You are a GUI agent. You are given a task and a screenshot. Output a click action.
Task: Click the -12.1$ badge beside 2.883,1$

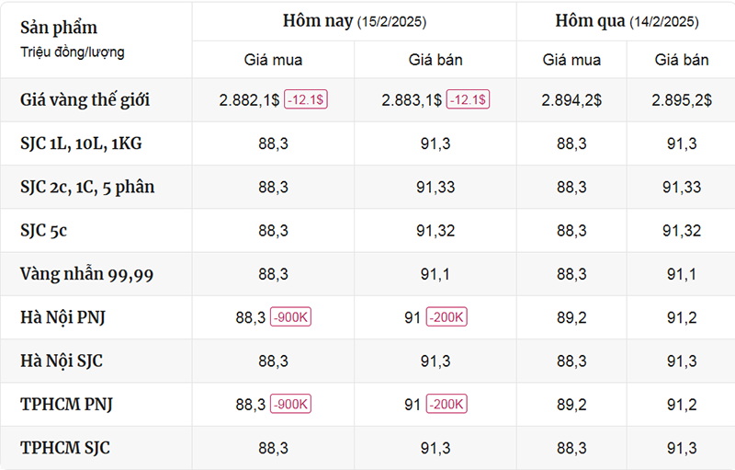pyautogui.click(x=468, y=99)
